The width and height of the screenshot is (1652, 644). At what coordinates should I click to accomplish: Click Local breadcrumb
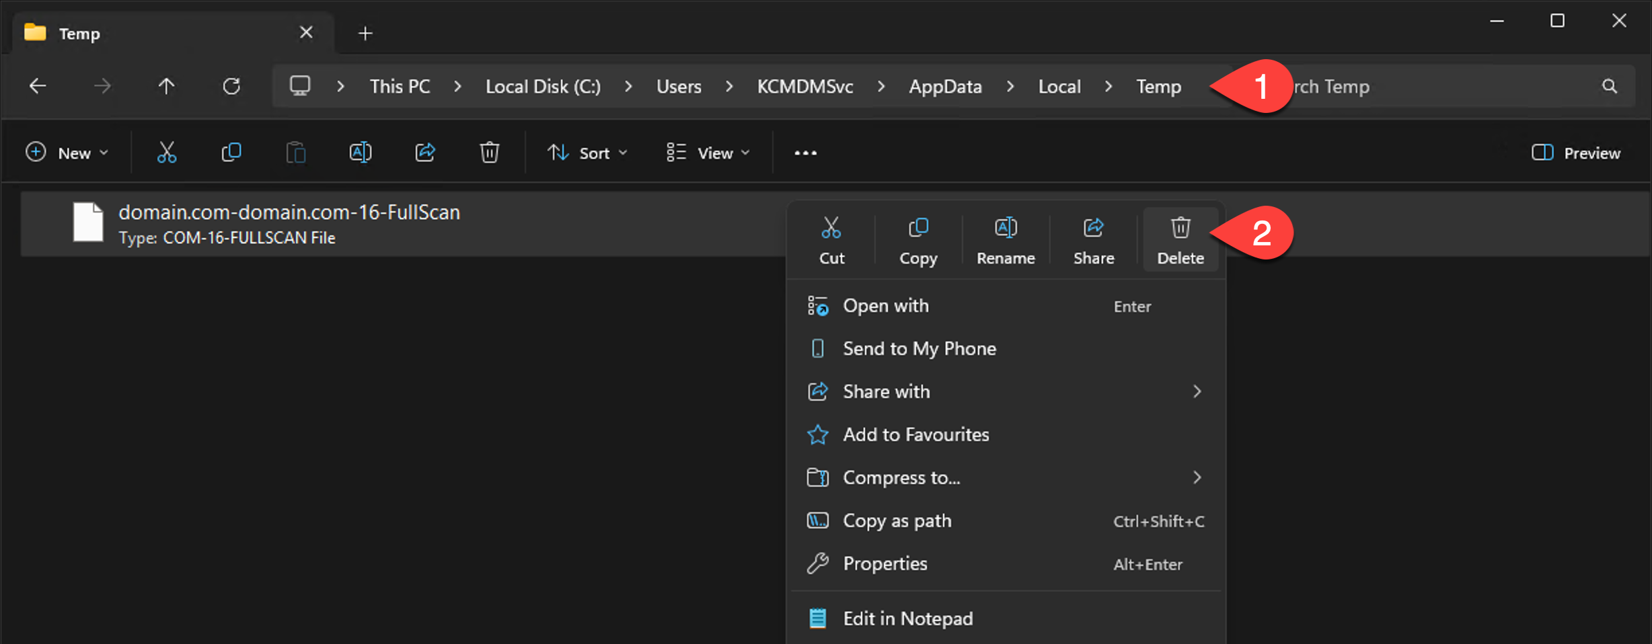[1059, 86]
